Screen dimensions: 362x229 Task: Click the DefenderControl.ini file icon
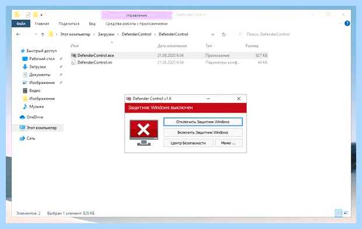(x=74, y=62)
